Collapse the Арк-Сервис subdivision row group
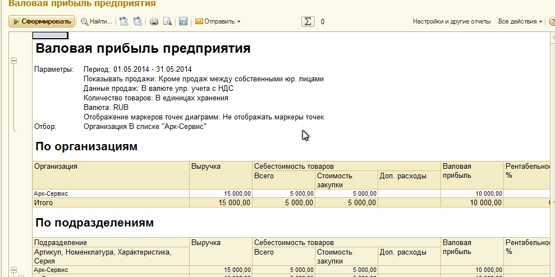The width and height of the screenshot is (555, 277). 14,270
